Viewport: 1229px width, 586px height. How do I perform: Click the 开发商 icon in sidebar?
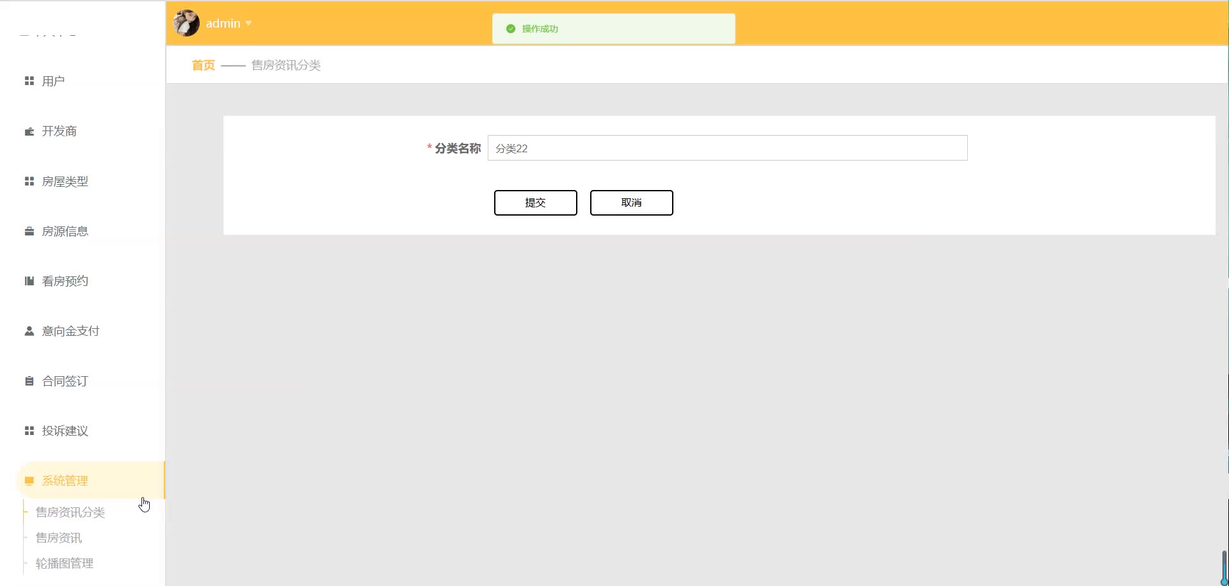[x=29, y=131]
